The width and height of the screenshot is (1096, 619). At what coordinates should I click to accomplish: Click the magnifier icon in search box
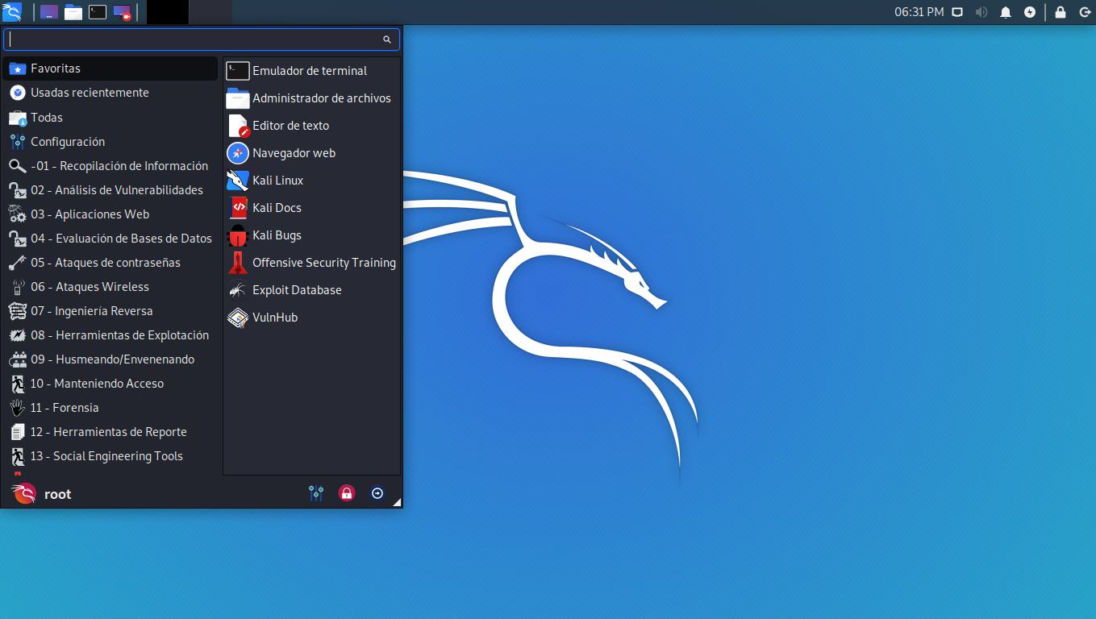tap(387, 39)
